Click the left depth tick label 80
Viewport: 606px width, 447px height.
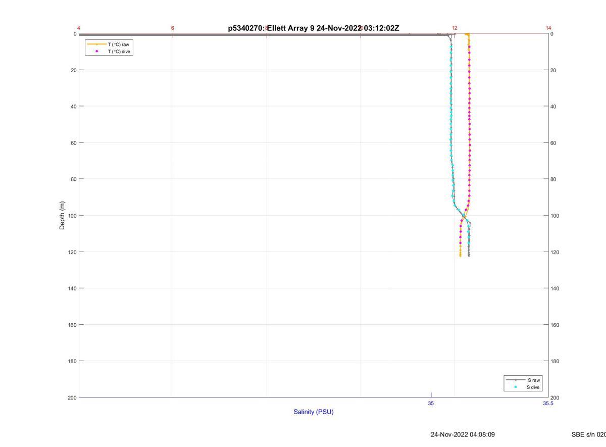[x=73, y=179]
